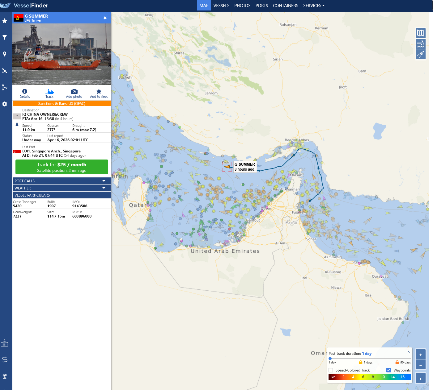This screenshot has width=433, height=390.
Task: Open vessel Details info icon
Action: point(25,93)
